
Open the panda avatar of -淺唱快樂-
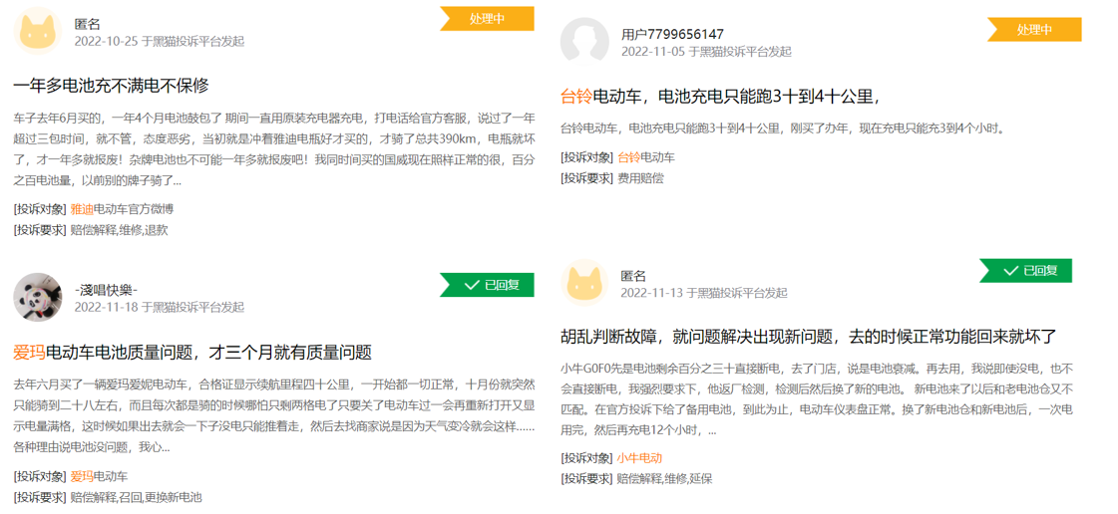click(x=38, y=297)
